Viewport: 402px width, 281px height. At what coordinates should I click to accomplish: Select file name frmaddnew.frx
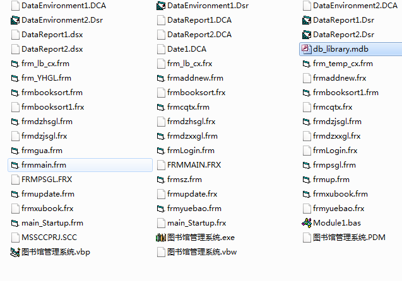(340, 78)
